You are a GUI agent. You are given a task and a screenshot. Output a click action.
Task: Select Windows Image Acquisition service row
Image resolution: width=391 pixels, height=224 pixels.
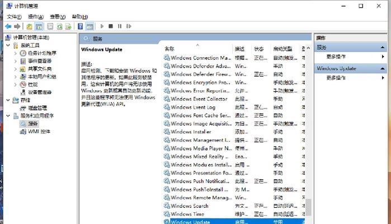(234, 124)
